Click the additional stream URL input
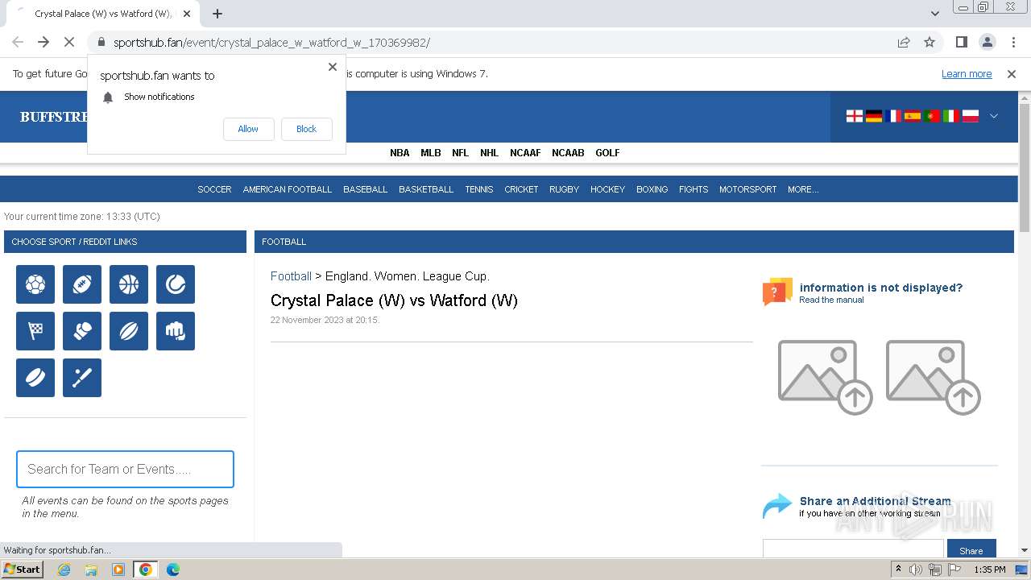 (853, 550)
